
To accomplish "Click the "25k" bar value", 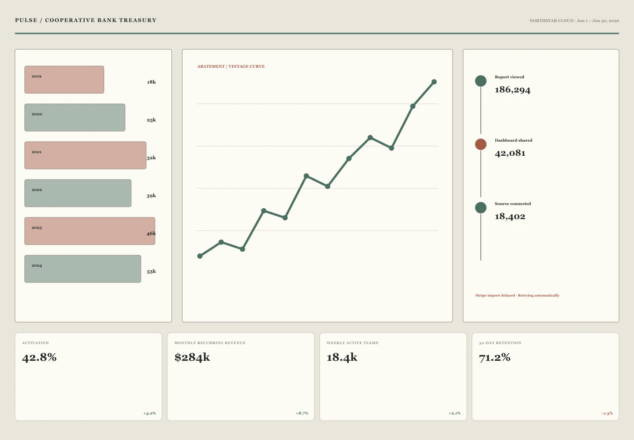I will pos(151,120).
